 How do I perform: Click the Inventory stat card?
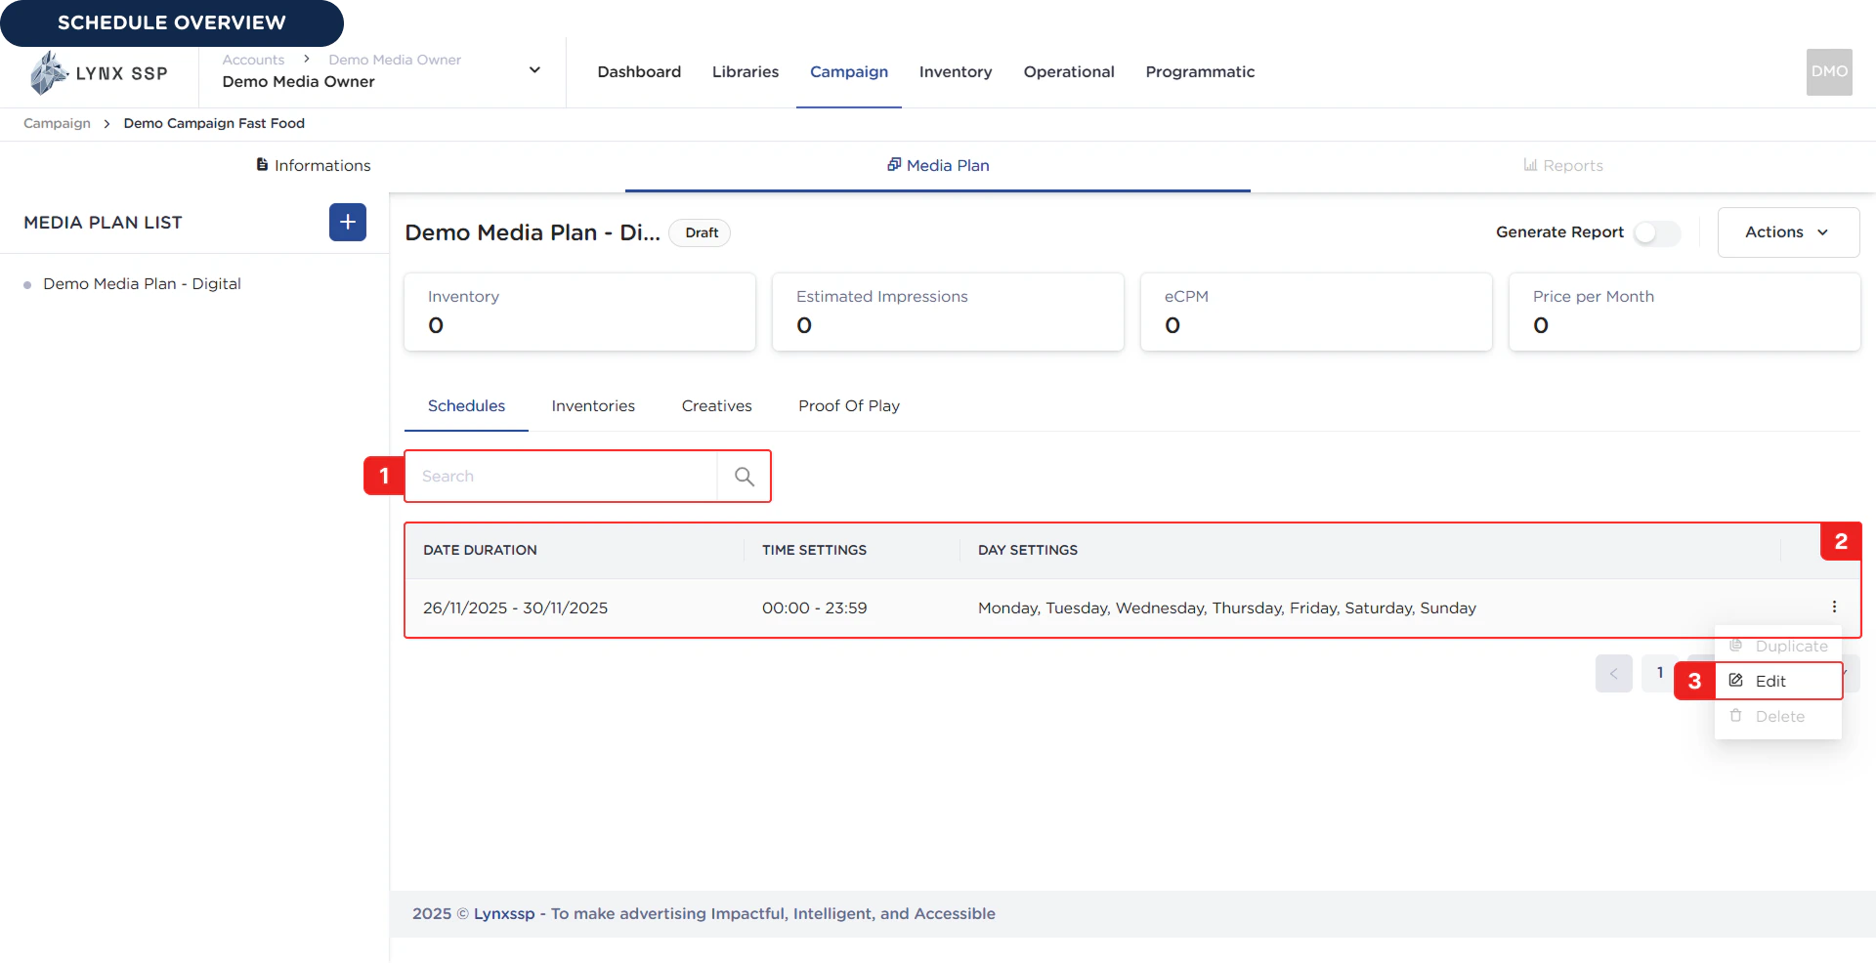tap(579, 312)
